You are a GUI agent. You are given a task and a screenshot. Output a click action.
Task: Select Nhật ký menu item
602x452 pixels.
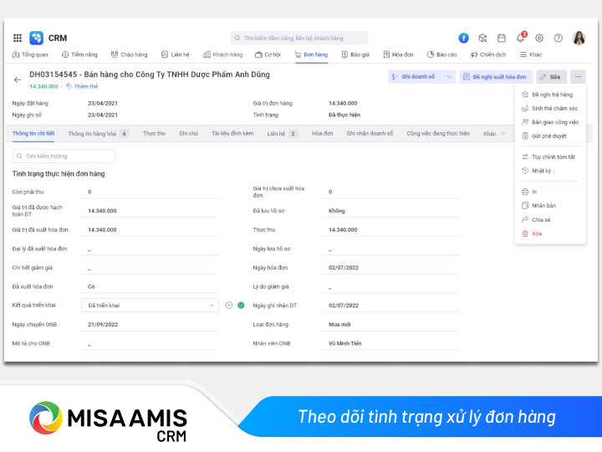click(x=550, y=171)
